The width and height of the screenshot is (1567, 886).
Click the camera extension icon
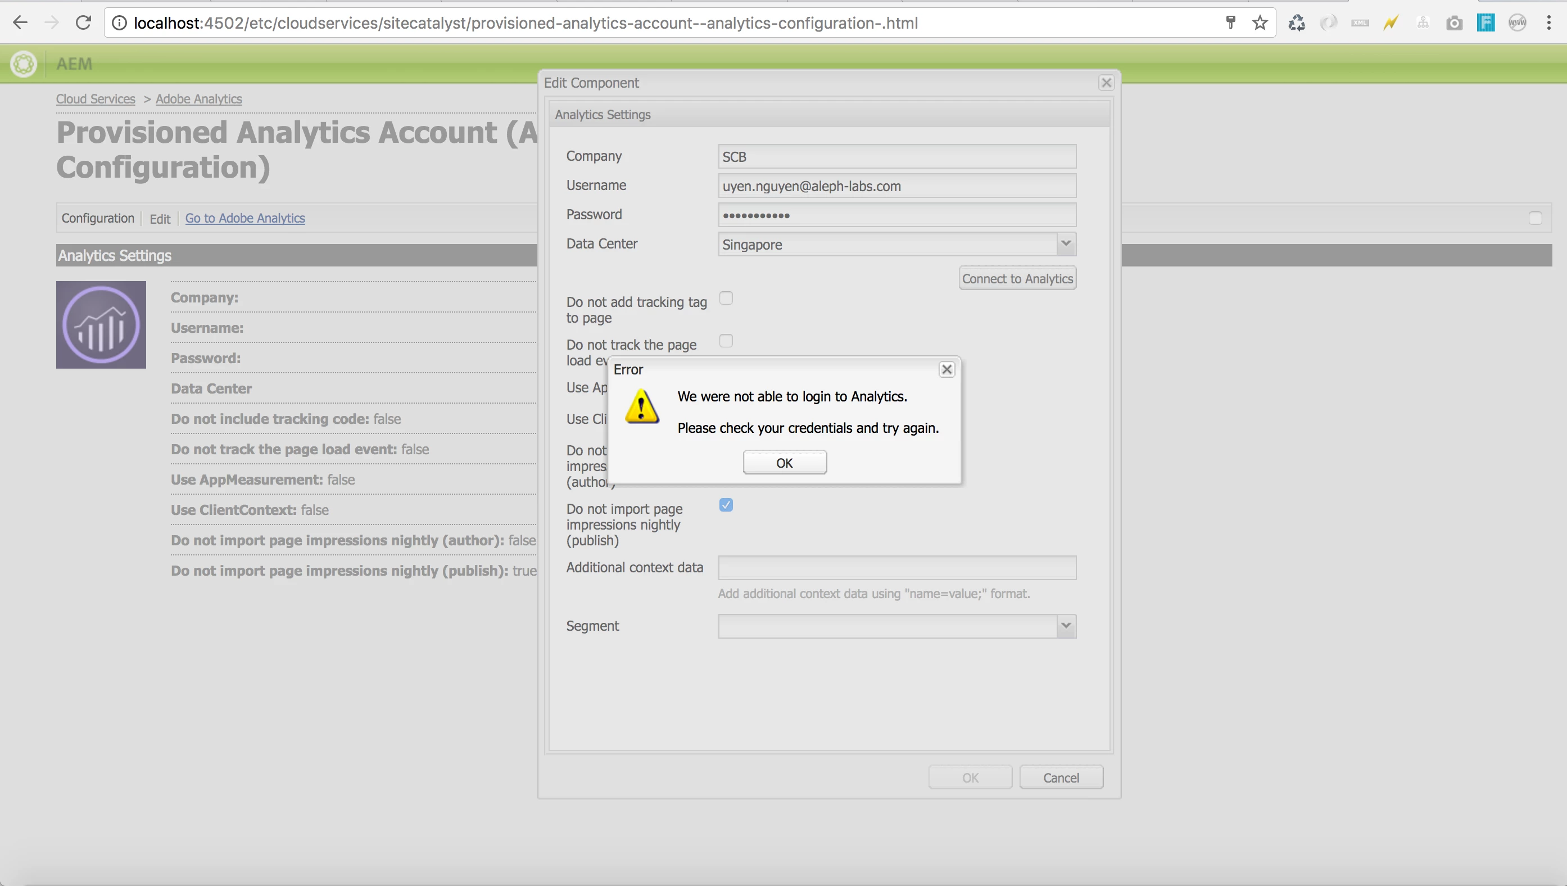point(1454,23)
